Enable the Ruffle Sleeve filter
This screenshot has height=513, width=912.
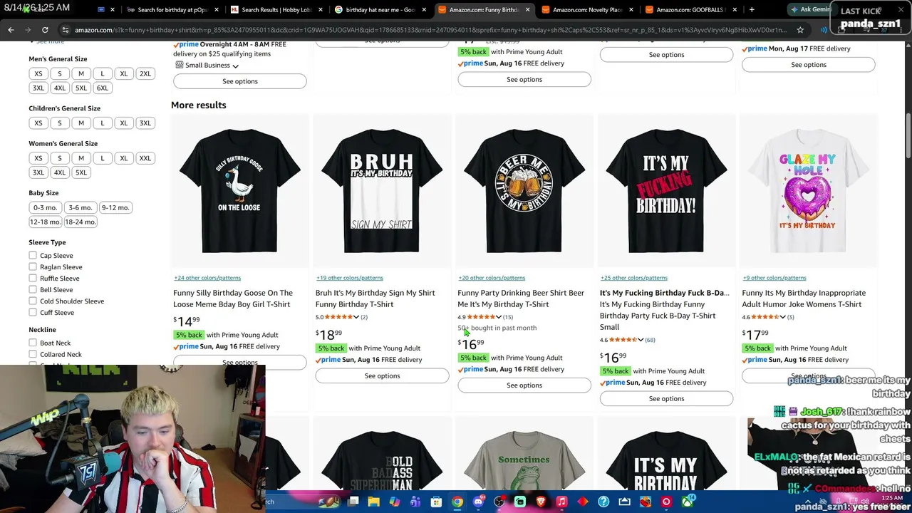33,278
